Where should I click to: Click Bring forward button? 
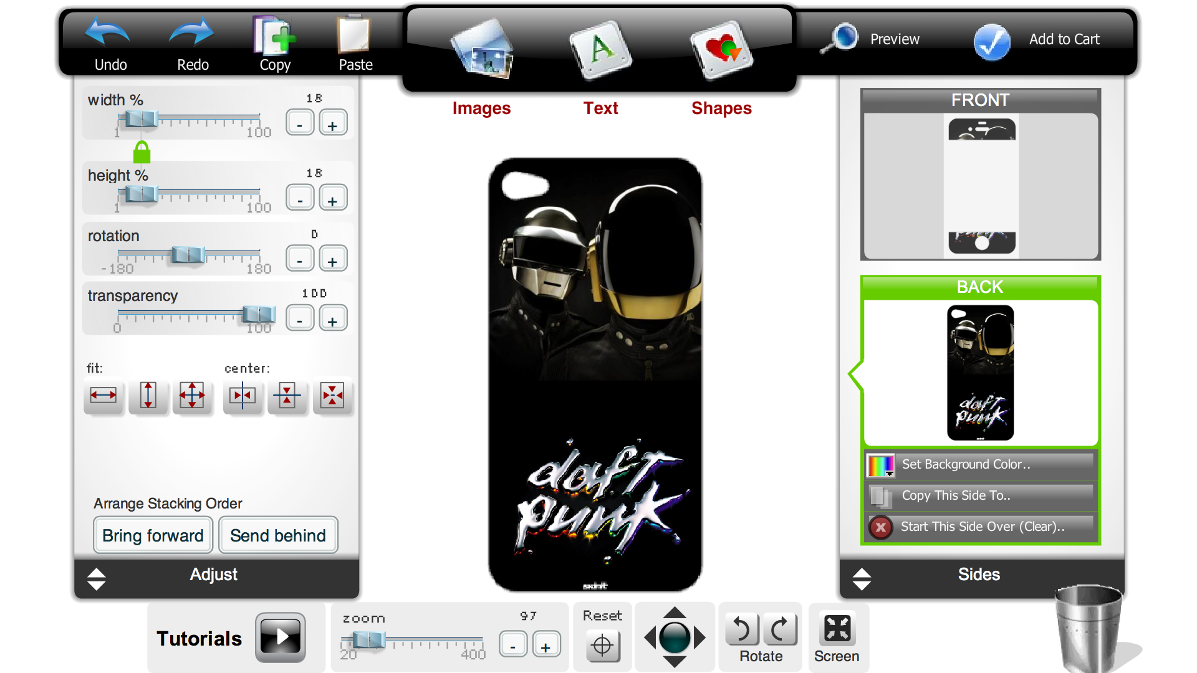click(x=153, y=535)
